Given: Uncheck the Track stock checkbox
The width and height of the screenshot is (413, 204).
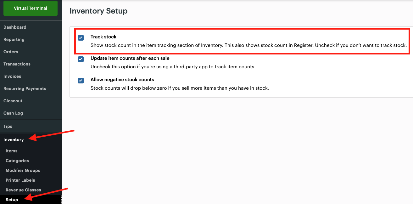Looking at the screenshot, I should [81, 38].
